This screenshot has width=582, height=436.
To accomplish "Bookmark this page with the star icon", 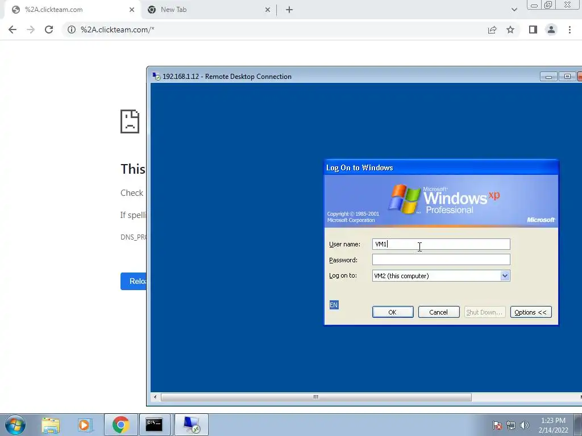I will (x=510, y=30).
